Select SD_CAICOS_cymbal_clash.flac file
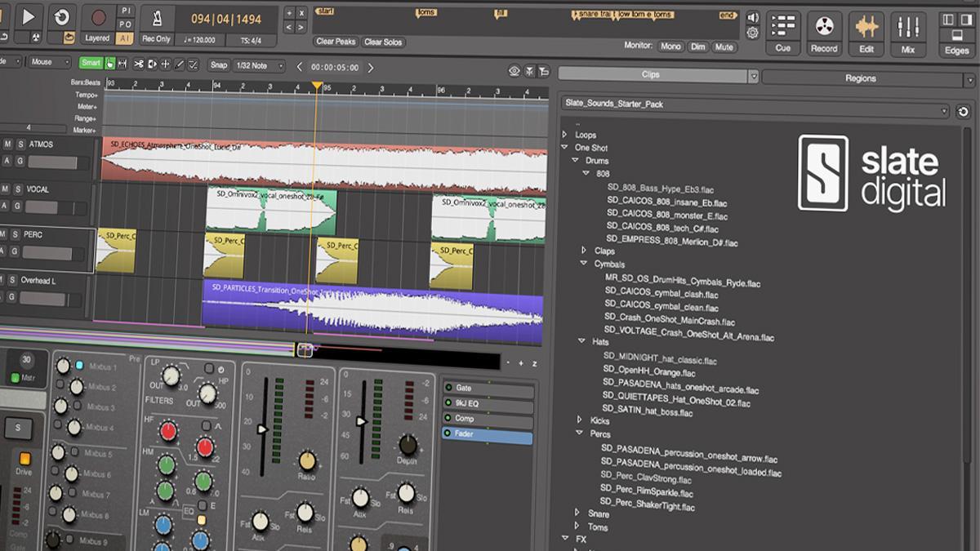Image resolution: width=980 pixels, height=551 pixels. coord(661,295)
